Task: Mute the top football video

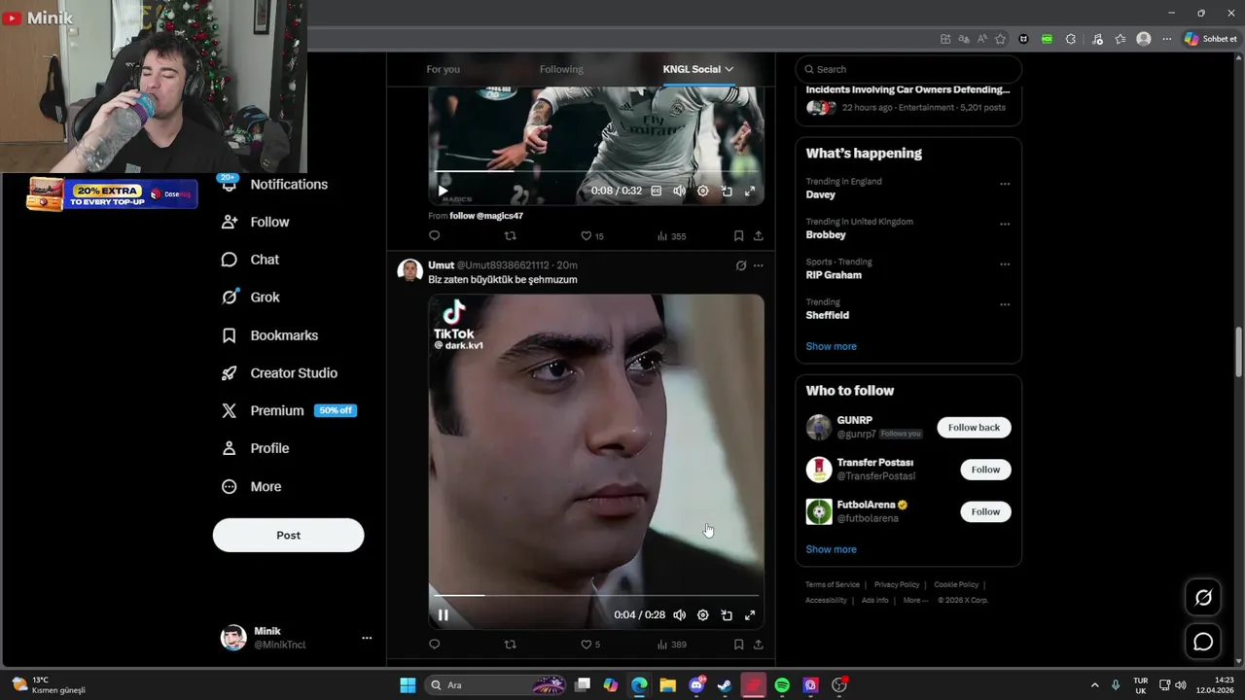Action: pyautogui.click(x=679, y=192)
